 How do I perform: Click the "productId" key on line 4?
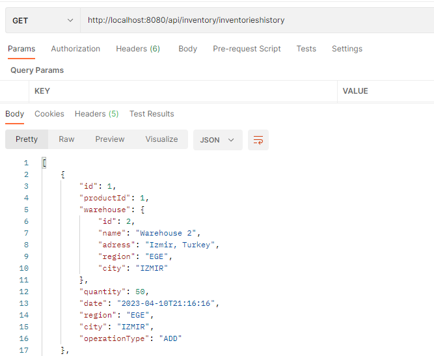(105, 198)
